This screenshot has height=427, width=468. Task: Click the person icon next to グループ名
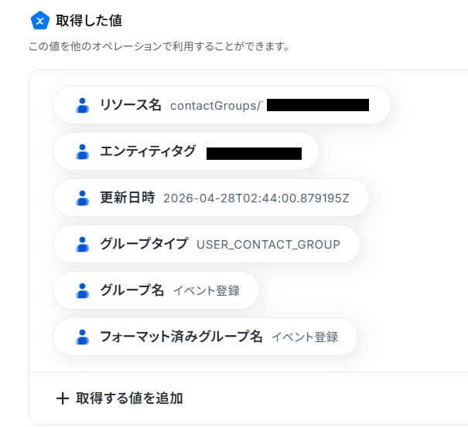(x=82, y=290)
